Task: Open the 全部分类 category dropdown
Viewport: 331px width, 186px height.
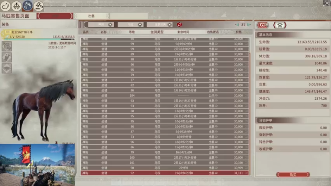Action: click(160, 25)
